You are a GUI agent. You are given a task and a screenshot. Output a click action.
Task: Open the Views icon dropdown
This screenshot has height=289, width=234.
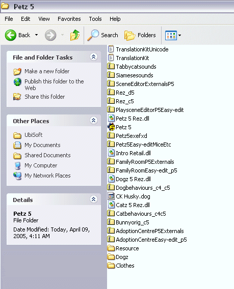click(x=173, y=35)
